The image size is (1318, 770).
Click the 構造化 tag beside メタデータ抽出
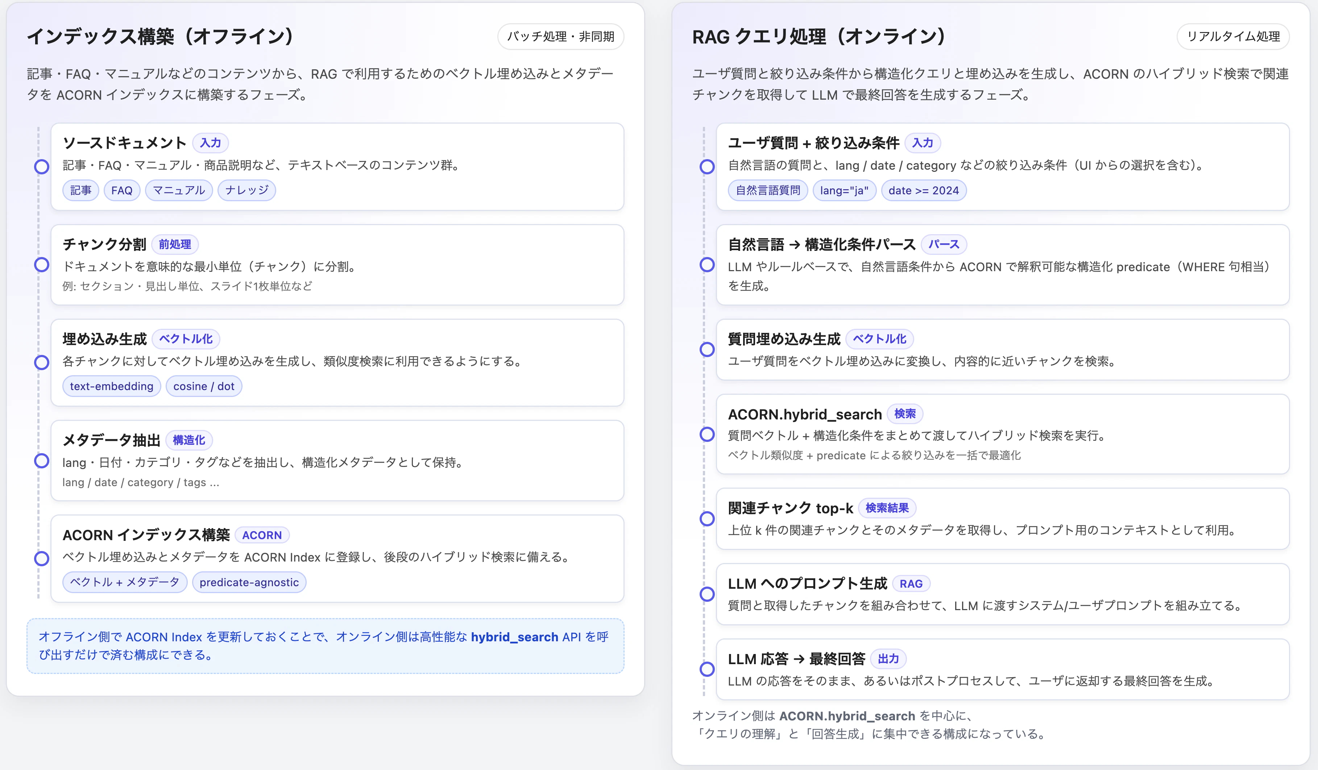click(189, 440)
